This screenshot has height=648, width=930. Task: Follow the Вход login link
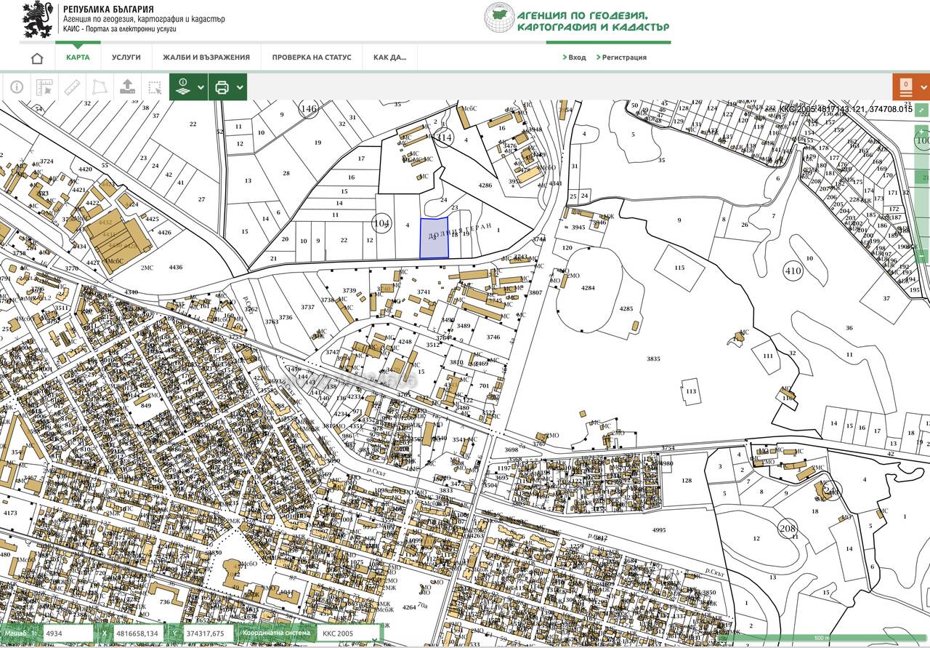[x=574, y=57]
